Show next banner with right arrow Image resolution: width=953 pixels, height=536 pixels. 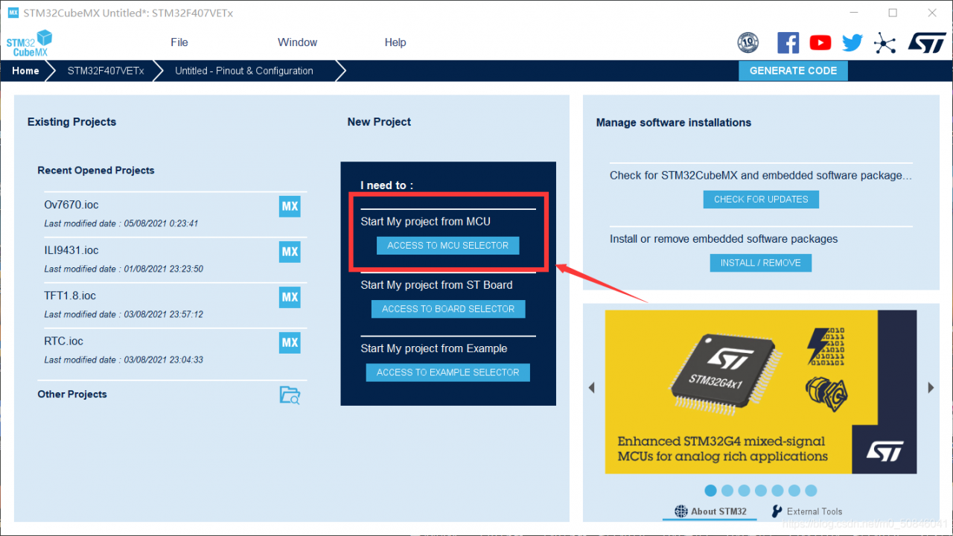click(x=931, y=388)
